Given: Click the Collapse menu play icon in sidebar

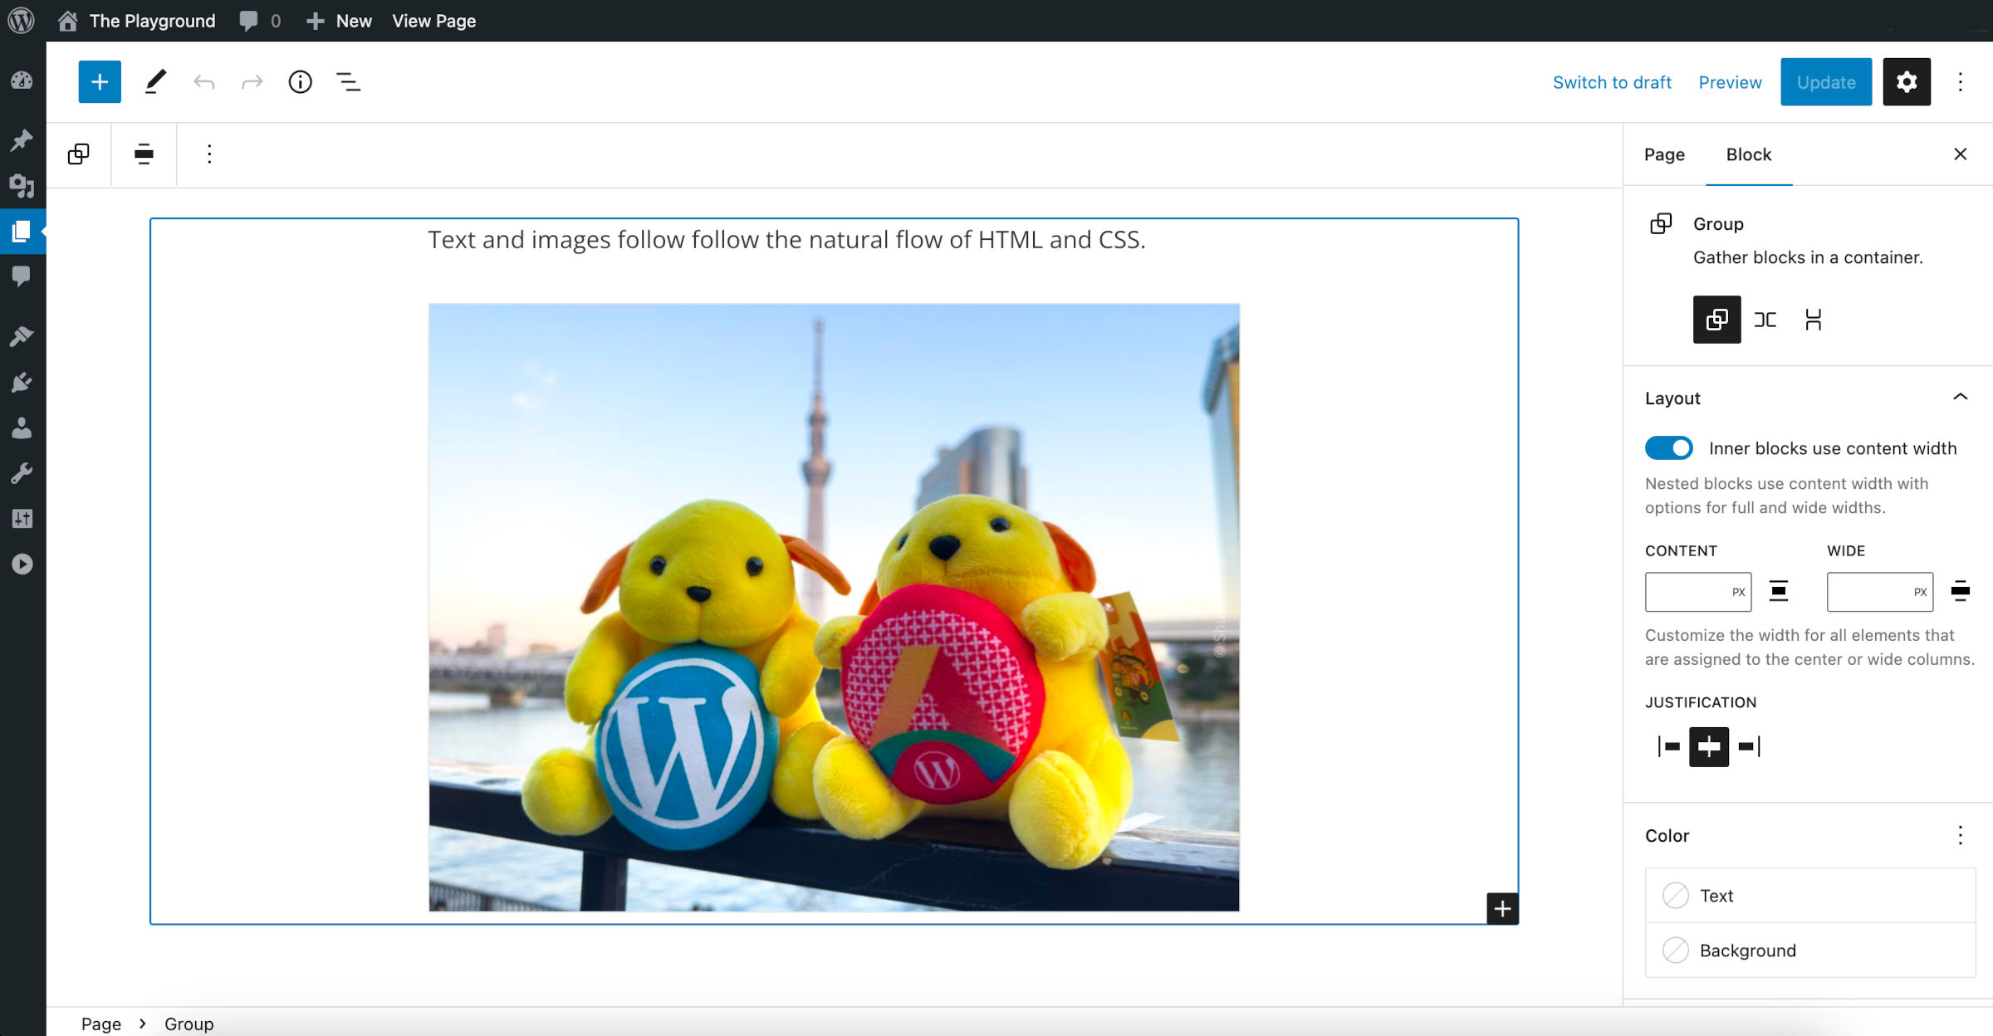Looking at the screenshot, I should pos(22,564).
